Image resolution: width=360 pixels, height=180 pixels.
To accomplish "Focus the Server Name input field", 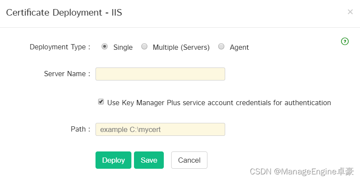I will (x=160, y=74).
